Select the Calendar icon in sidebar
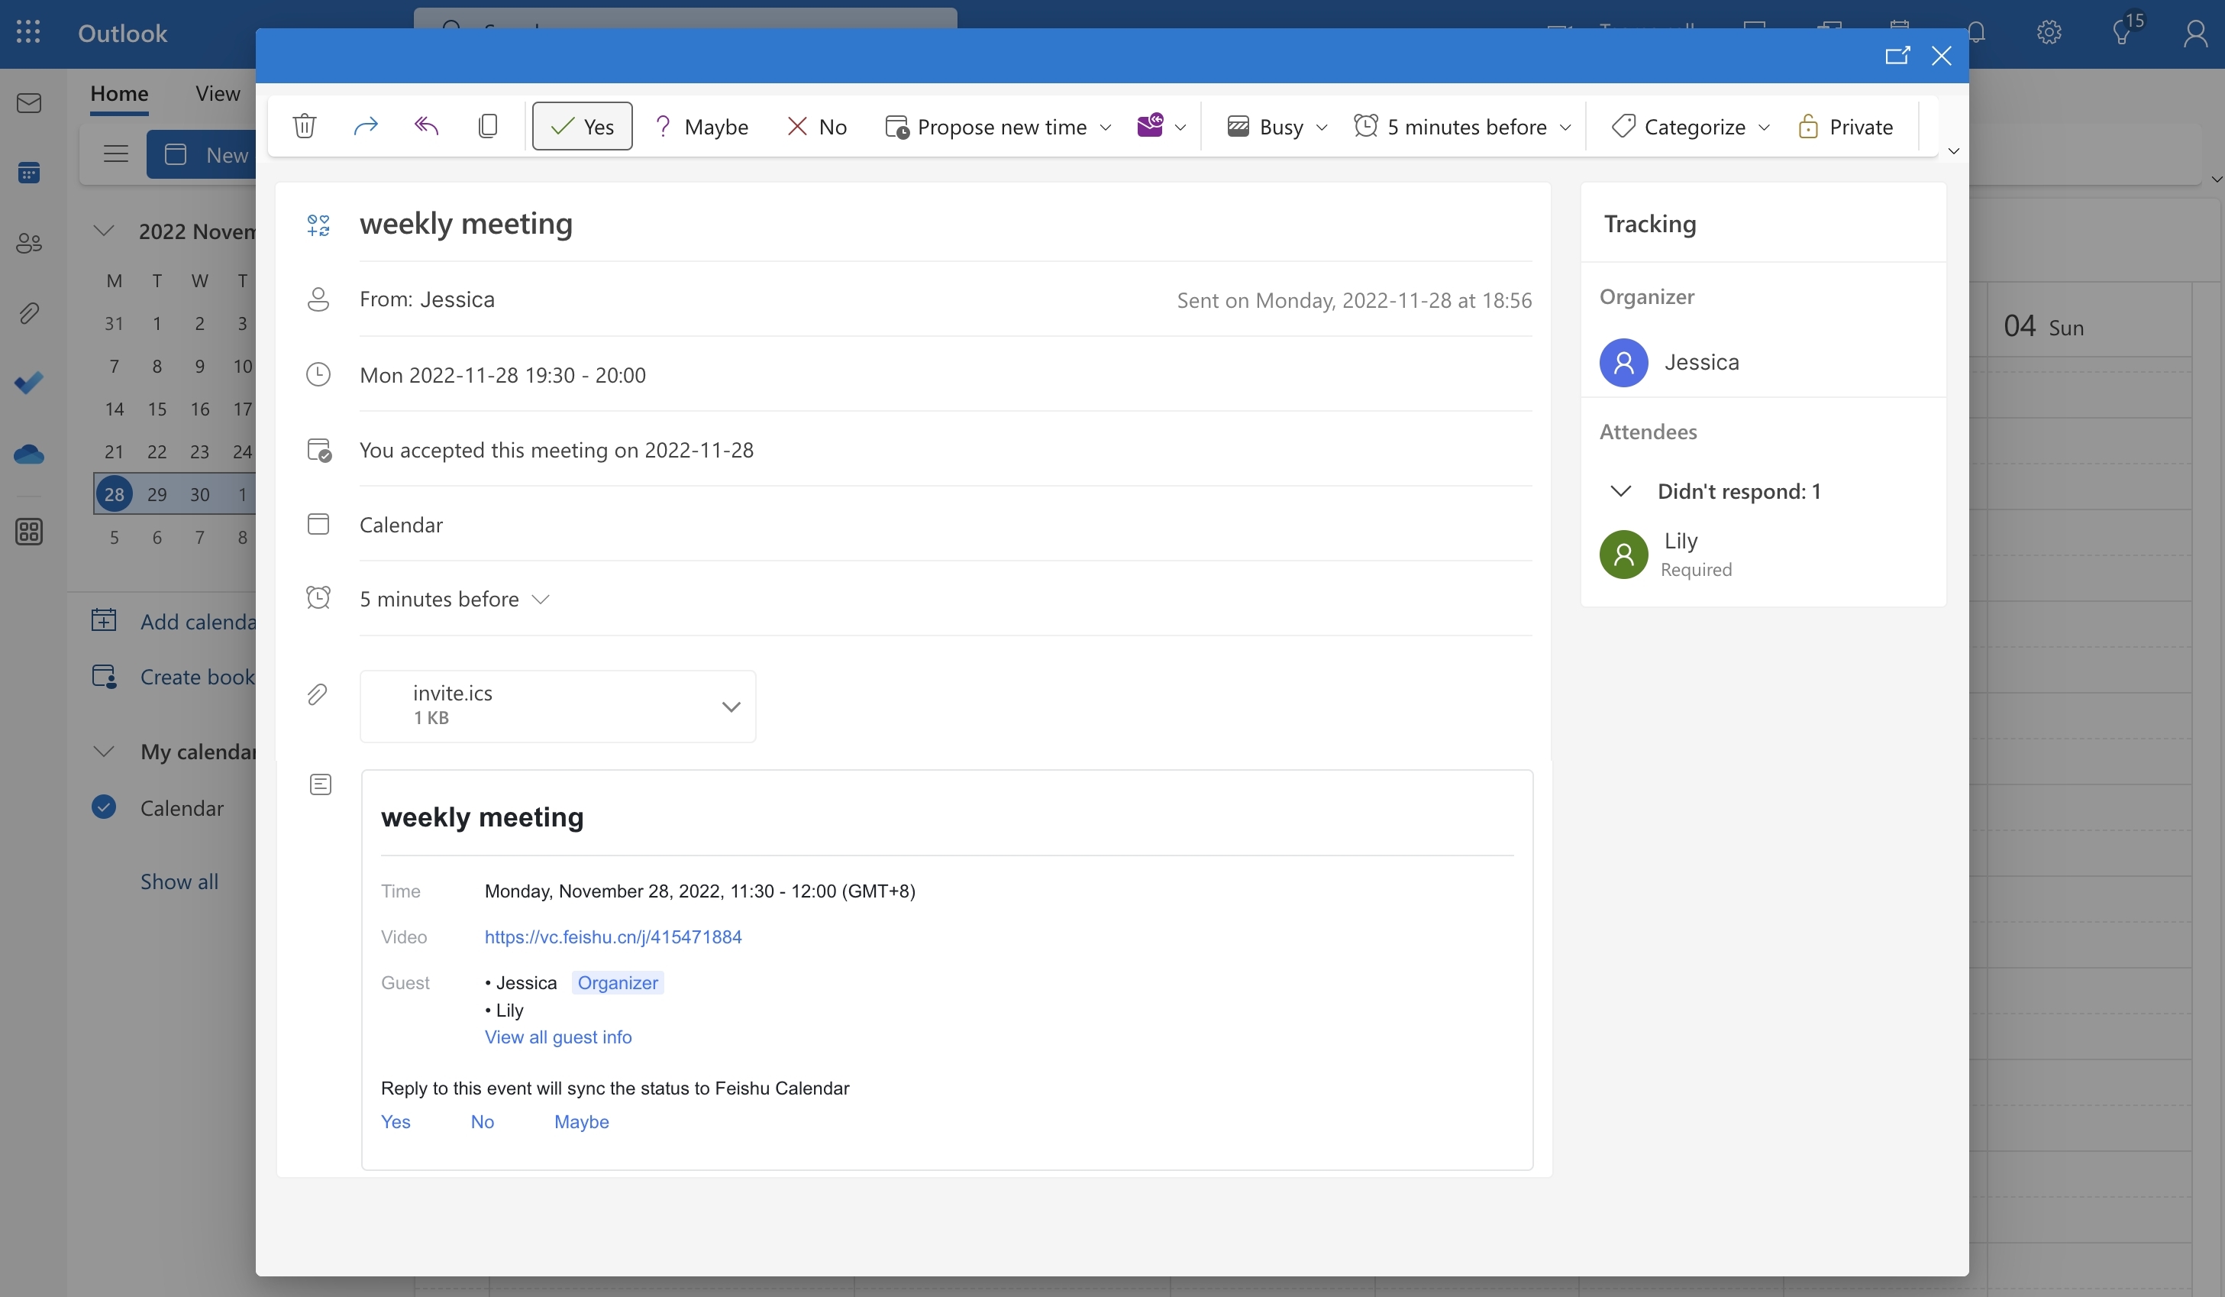Image resolution: width=2225 pixels, height=1297 pixels. 29,173
